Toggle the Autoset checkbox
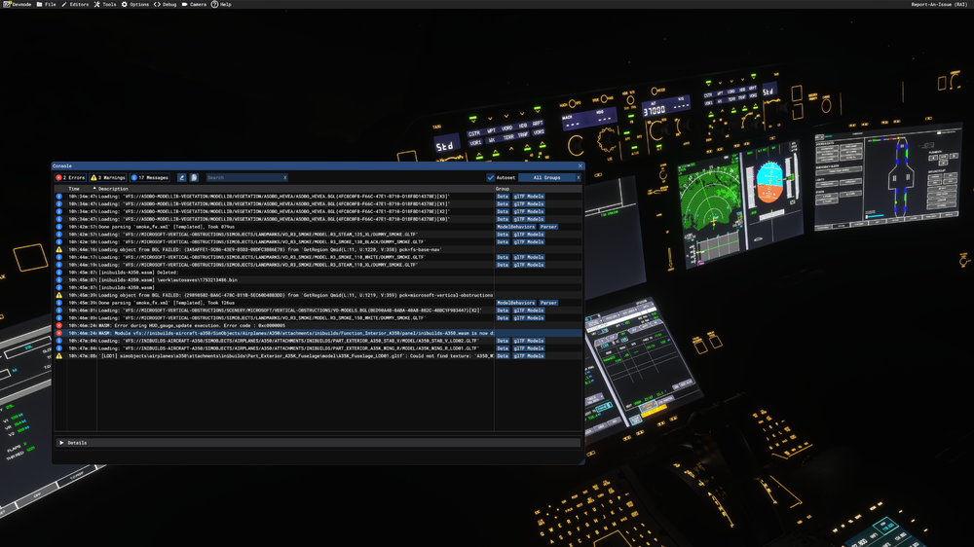The image size is (974, 547). tap(491, 178)
